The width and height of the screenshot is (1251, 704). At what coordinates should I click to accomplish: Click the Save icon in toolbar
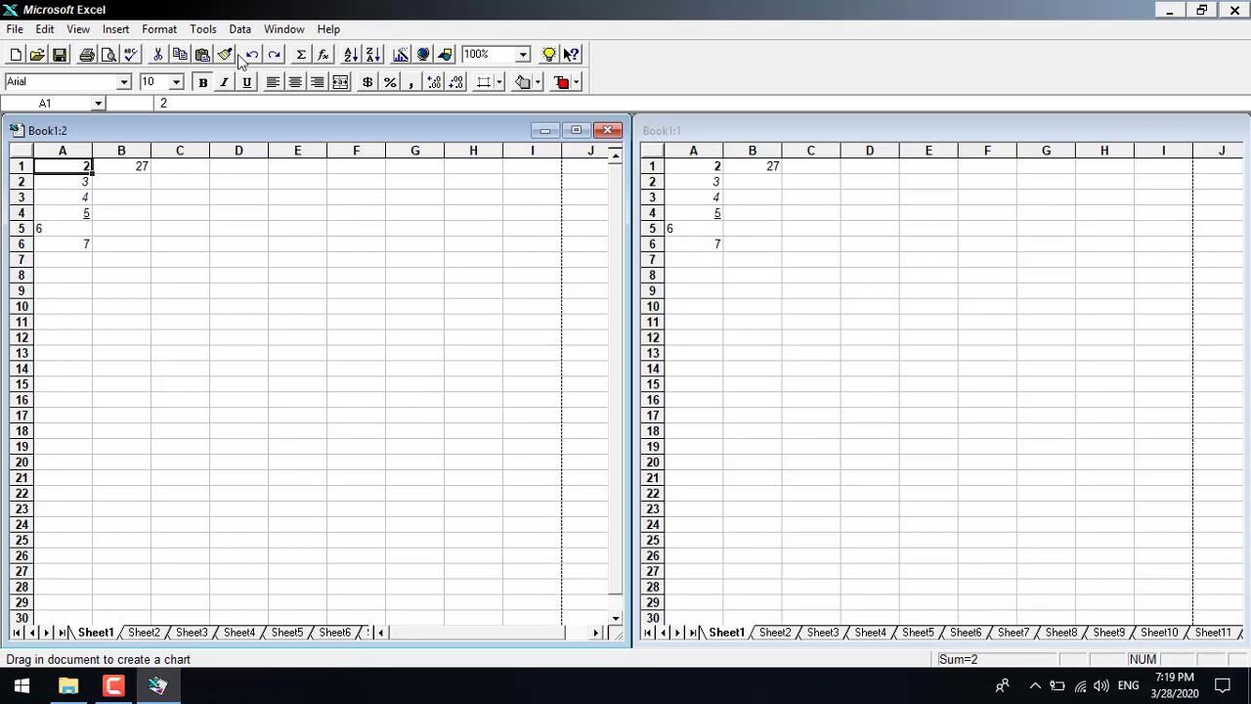[60, 55]
